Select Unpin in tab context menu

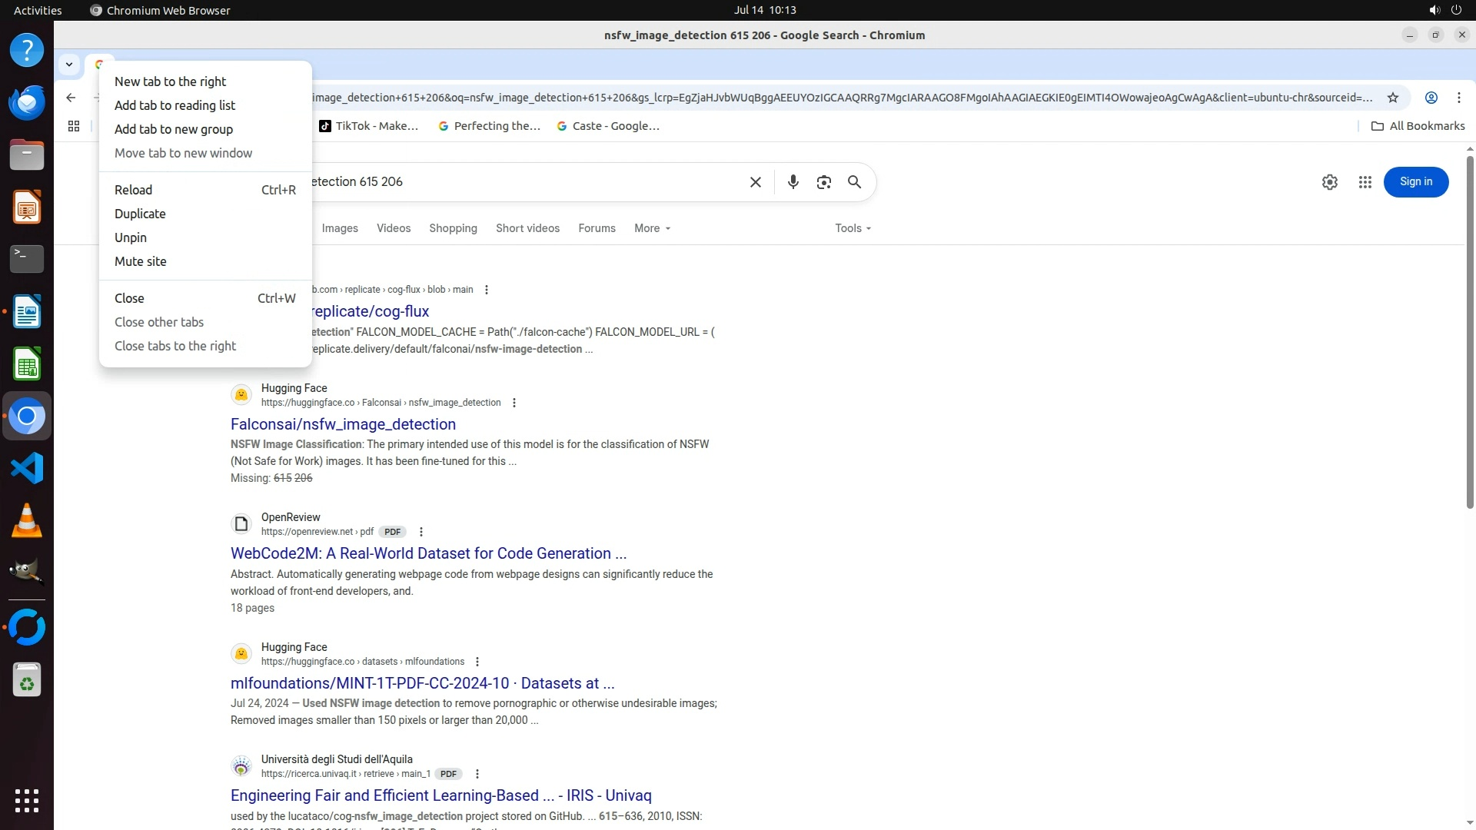[131, 237]
